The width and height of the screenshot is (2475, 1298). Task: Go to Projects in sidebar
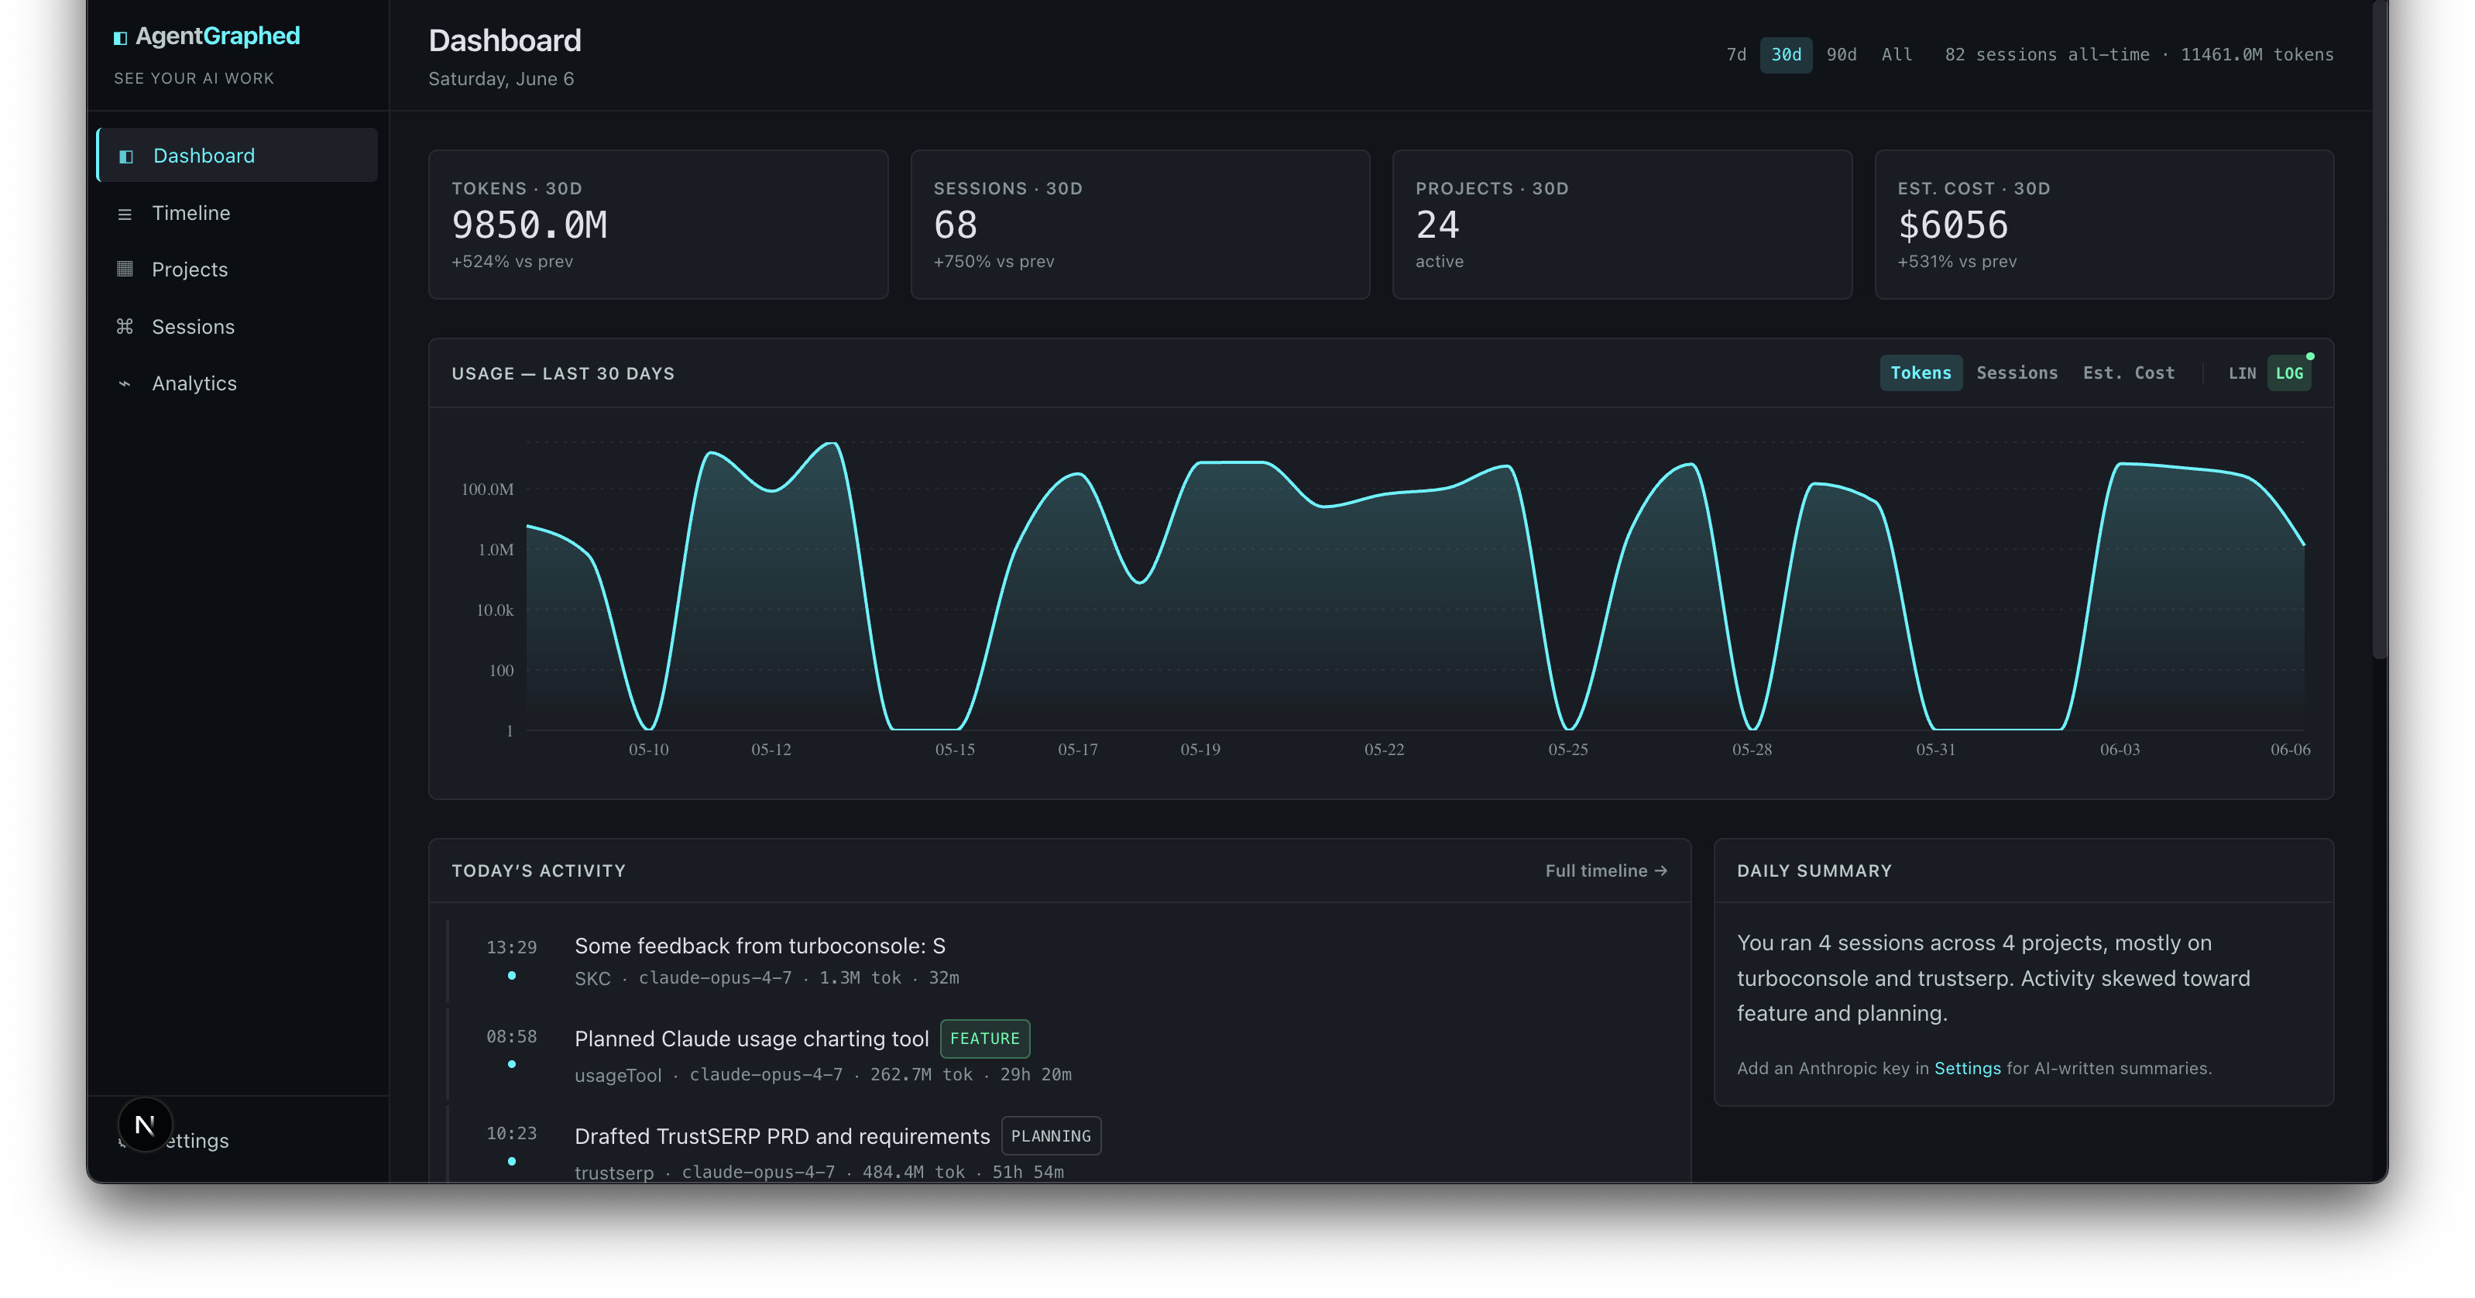[237, 269]
